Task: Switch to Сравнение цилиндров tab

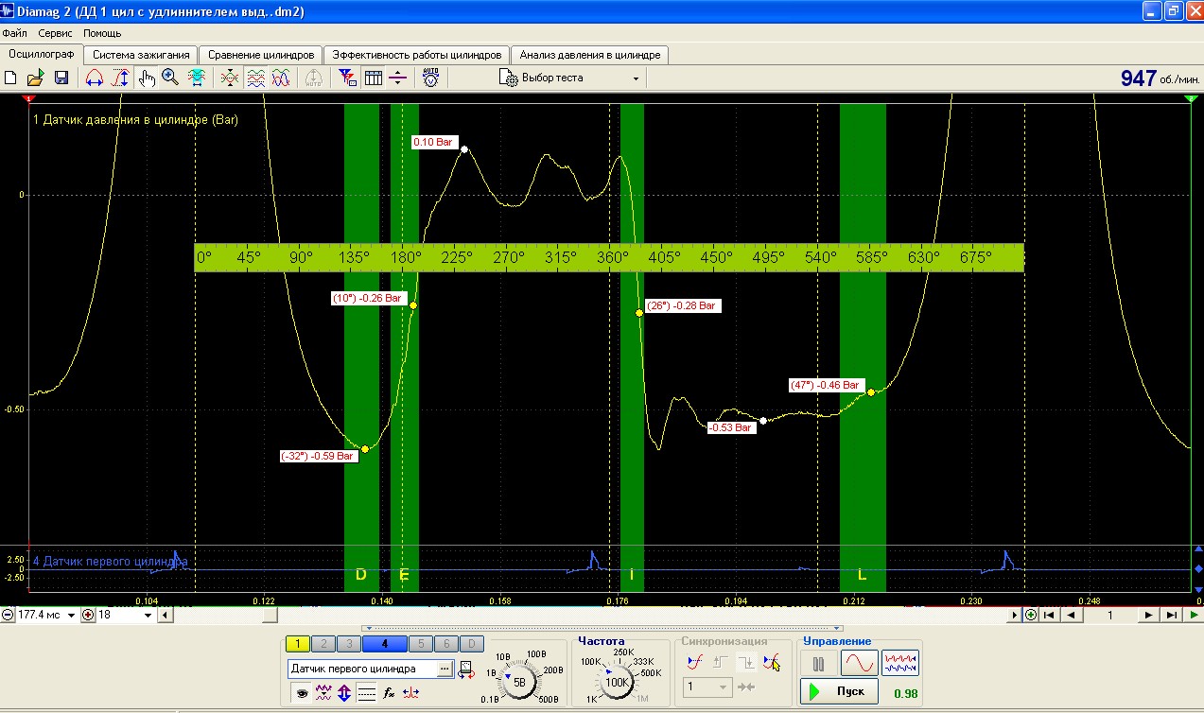Action: [261, 55]
